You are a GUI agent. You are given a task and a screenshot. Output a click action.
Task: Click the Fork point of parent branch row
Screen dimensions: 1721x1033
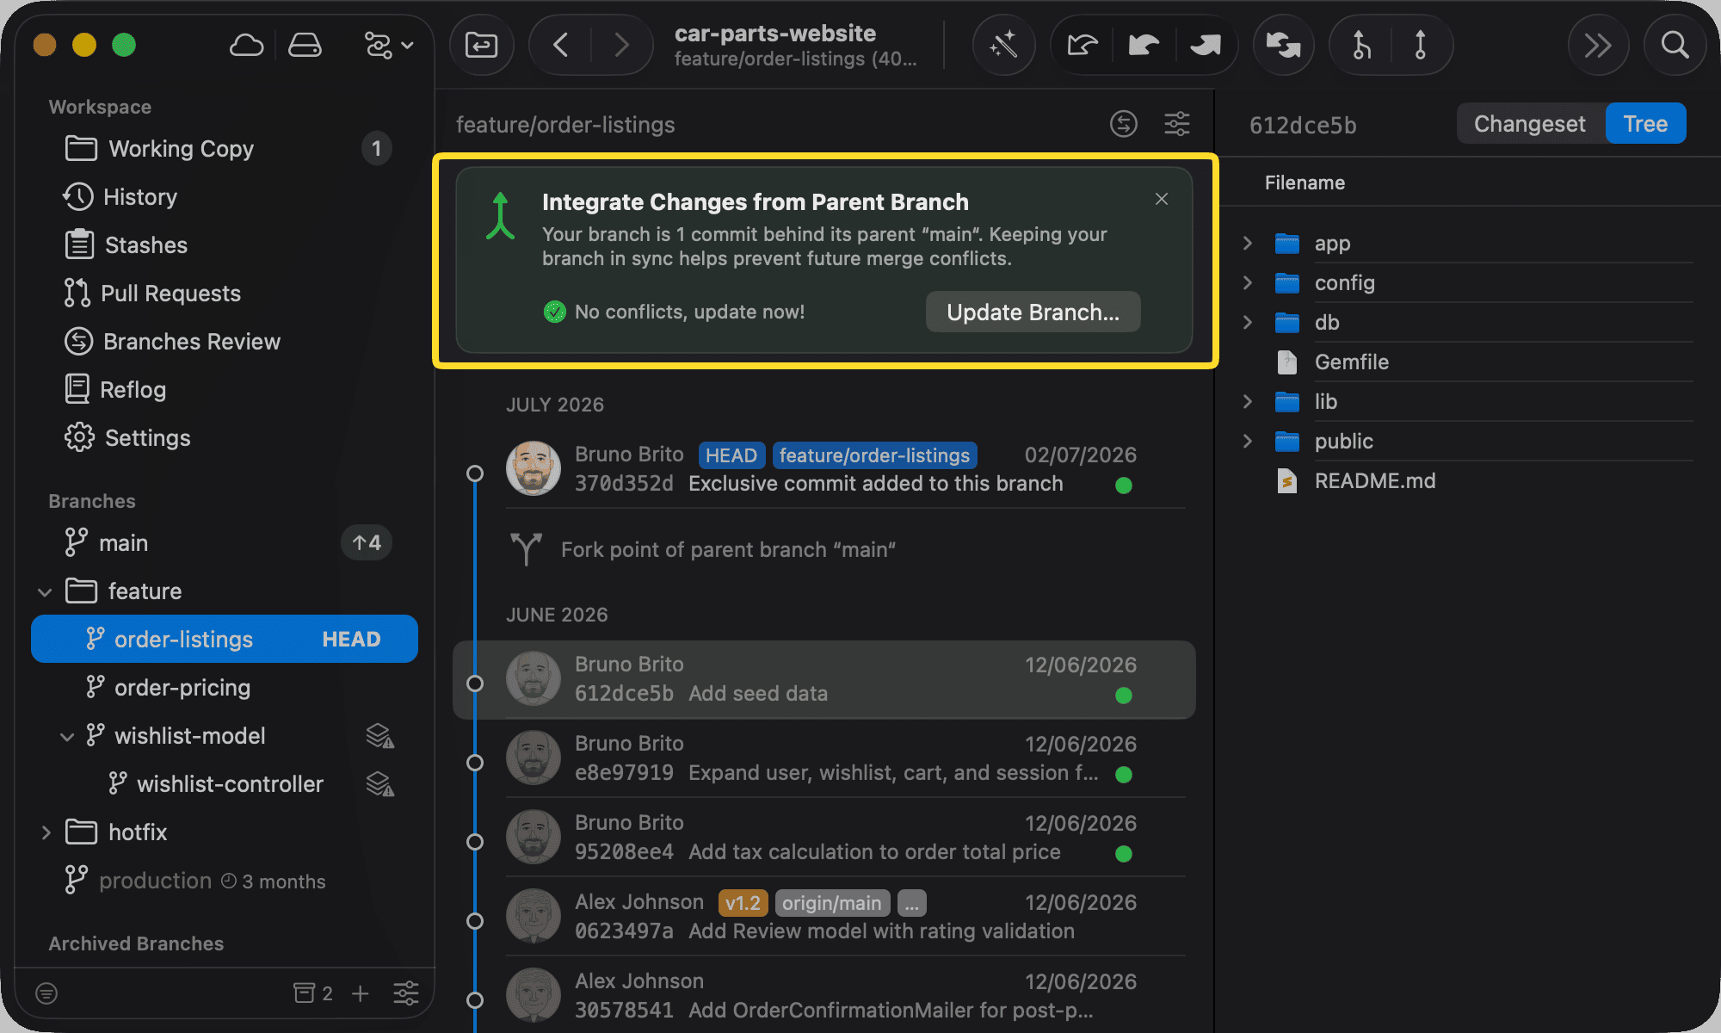pyautogui.click(x=823, y=549)
